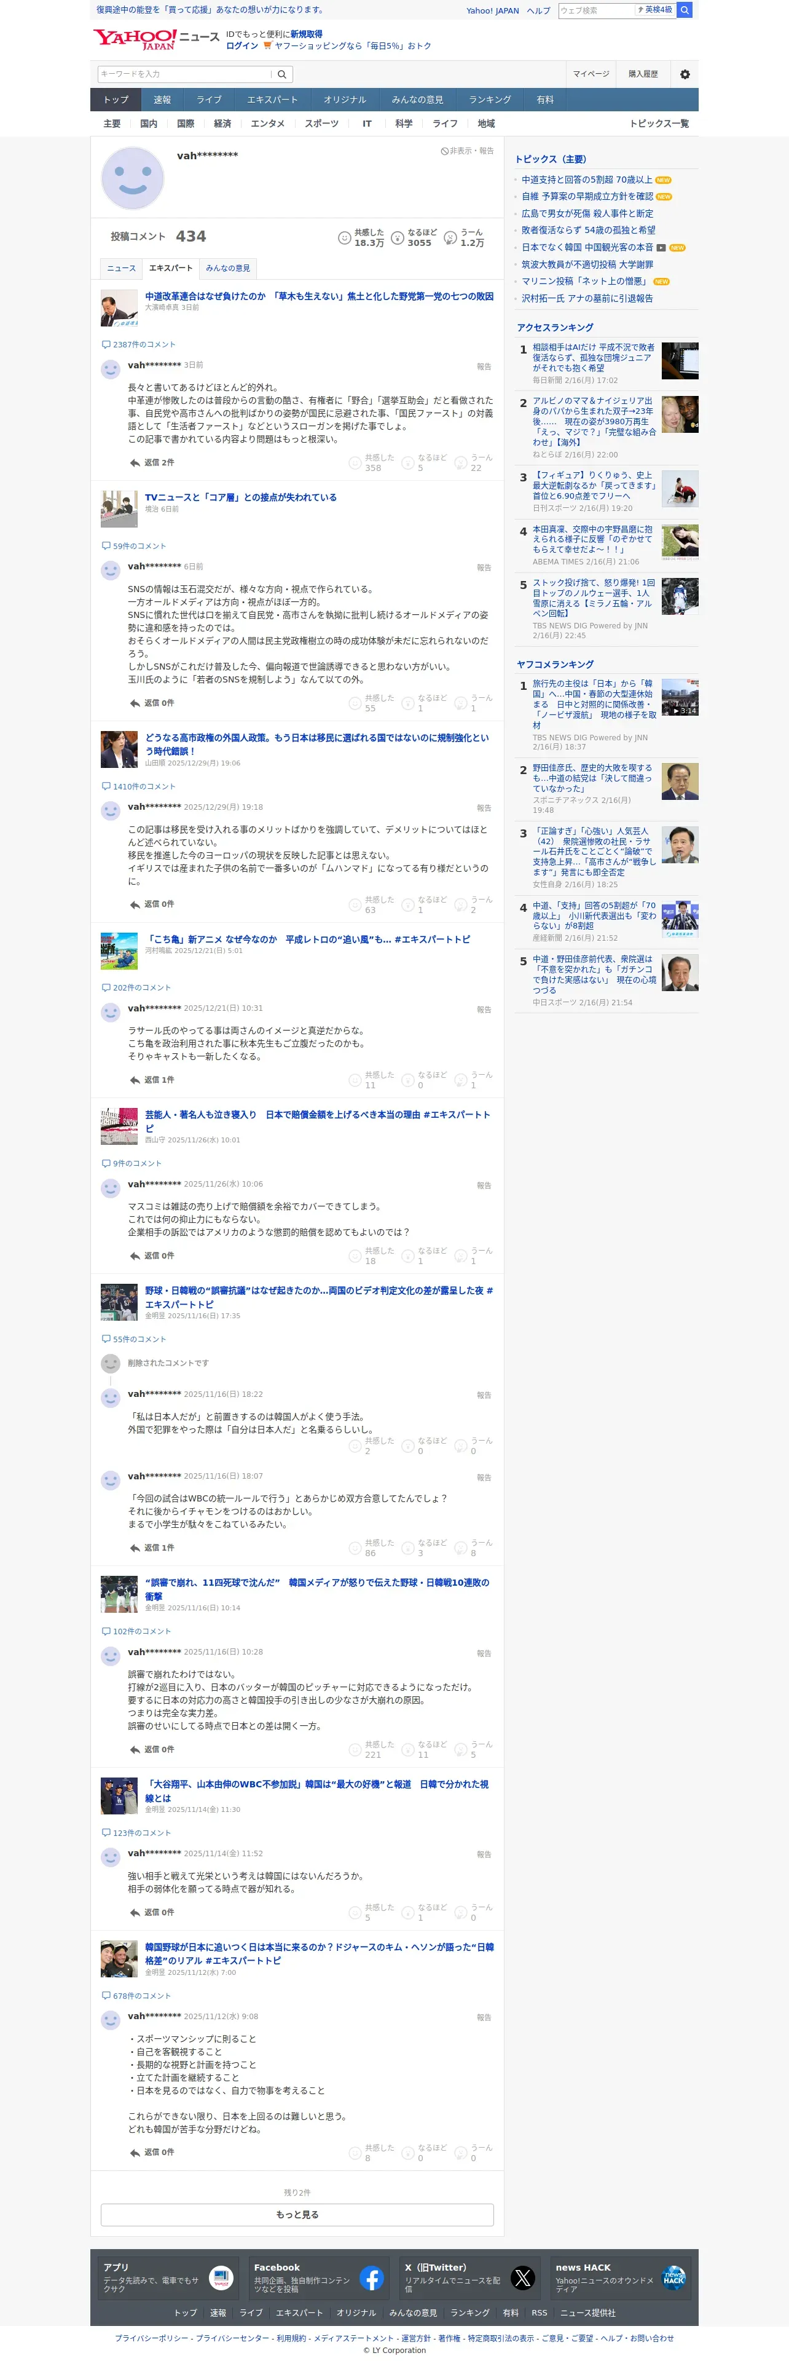Select the エキスパート navigation tab in blue bar
The image size is (789, 2369).
click(272, 100)
